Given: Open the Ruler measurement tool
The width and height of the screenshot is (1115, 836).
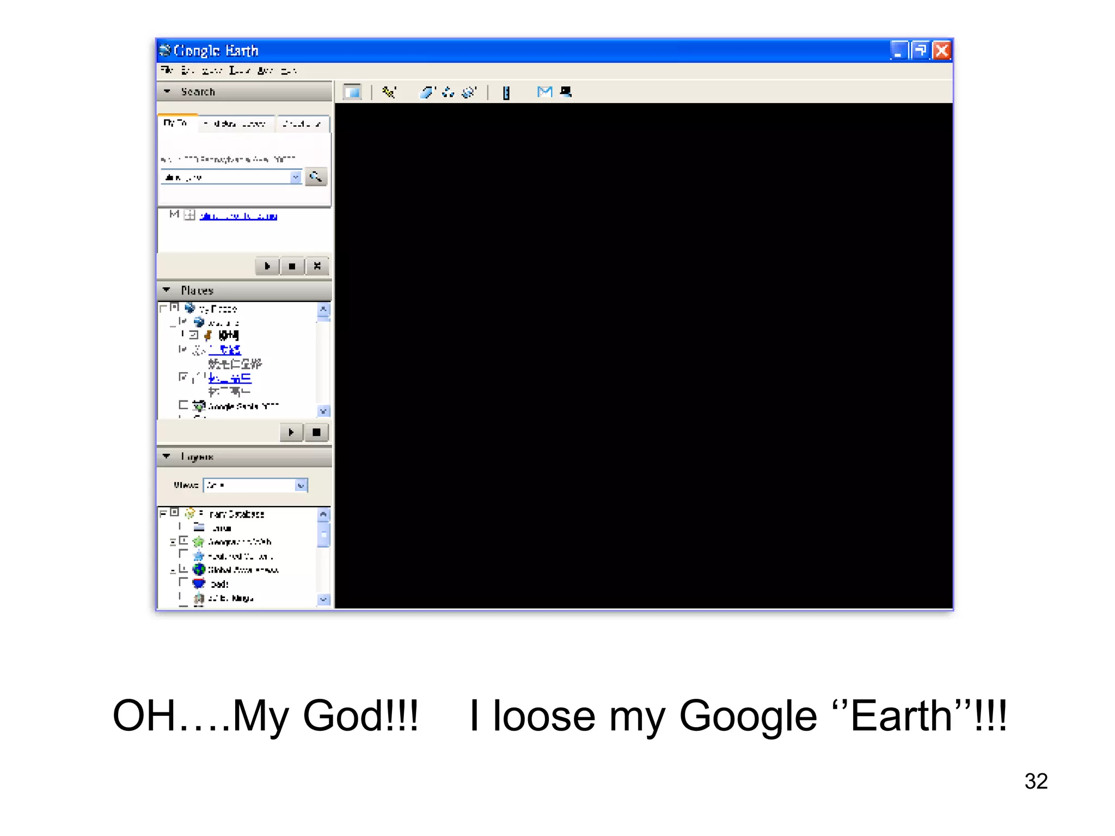Looking at the screenshot, I should coord(506,93).
